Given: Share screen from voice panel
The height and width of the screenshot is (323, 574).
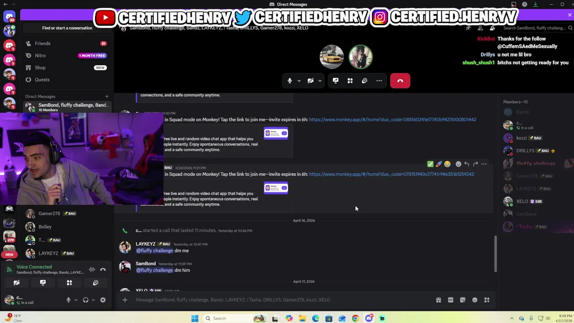Looking at the screenshot, I should (43, 283).
